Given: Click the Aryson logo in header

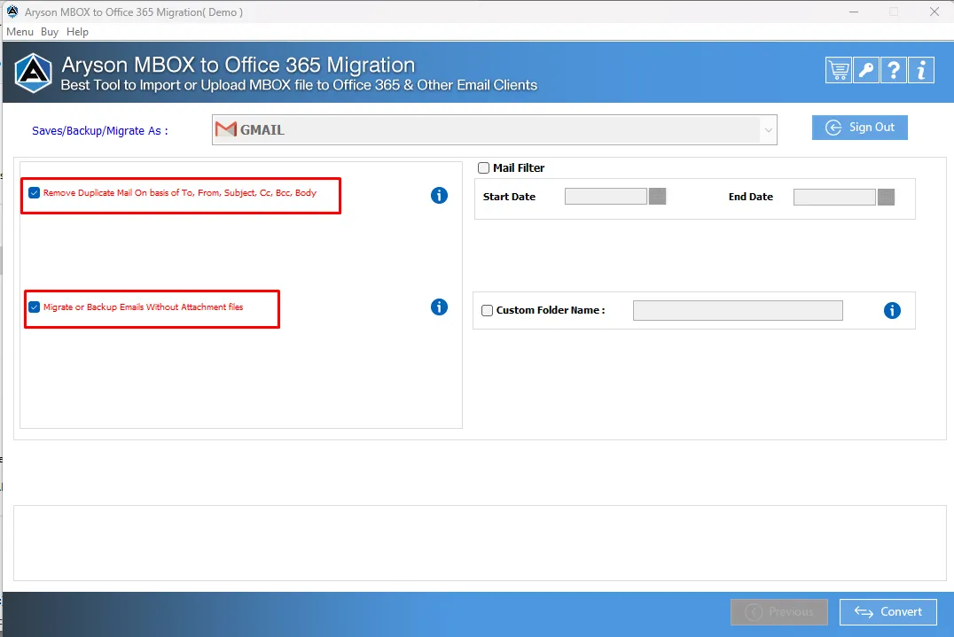Looking at the screenshot, I should click(33, 73).
